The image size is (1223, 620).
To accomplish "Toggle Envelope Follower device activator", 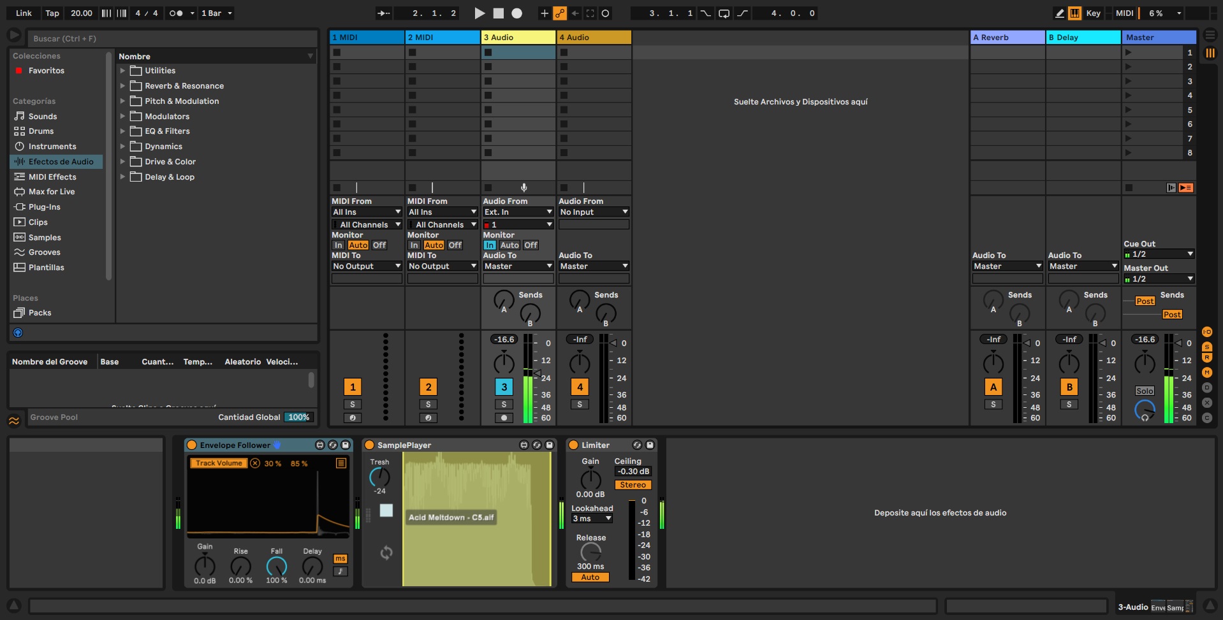I will (x=191, y=445).
